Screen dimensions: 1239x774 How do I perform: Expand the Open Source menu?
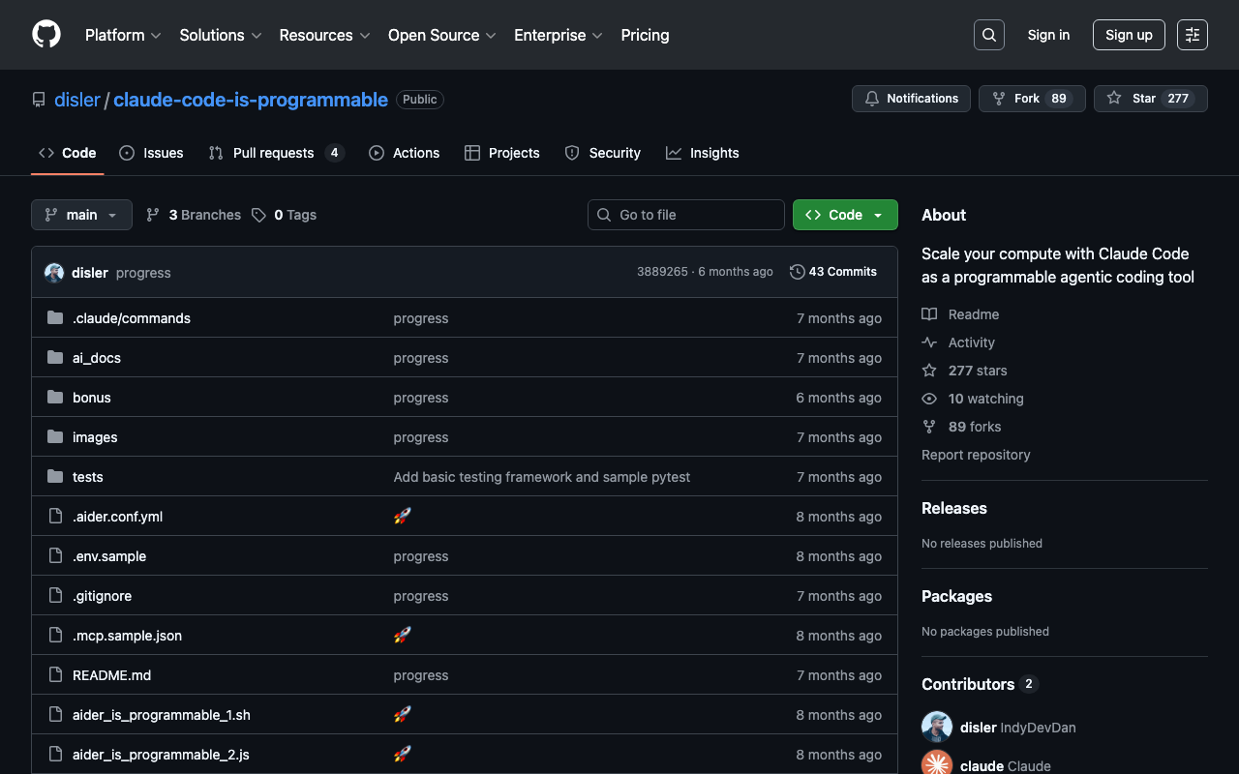441,35
